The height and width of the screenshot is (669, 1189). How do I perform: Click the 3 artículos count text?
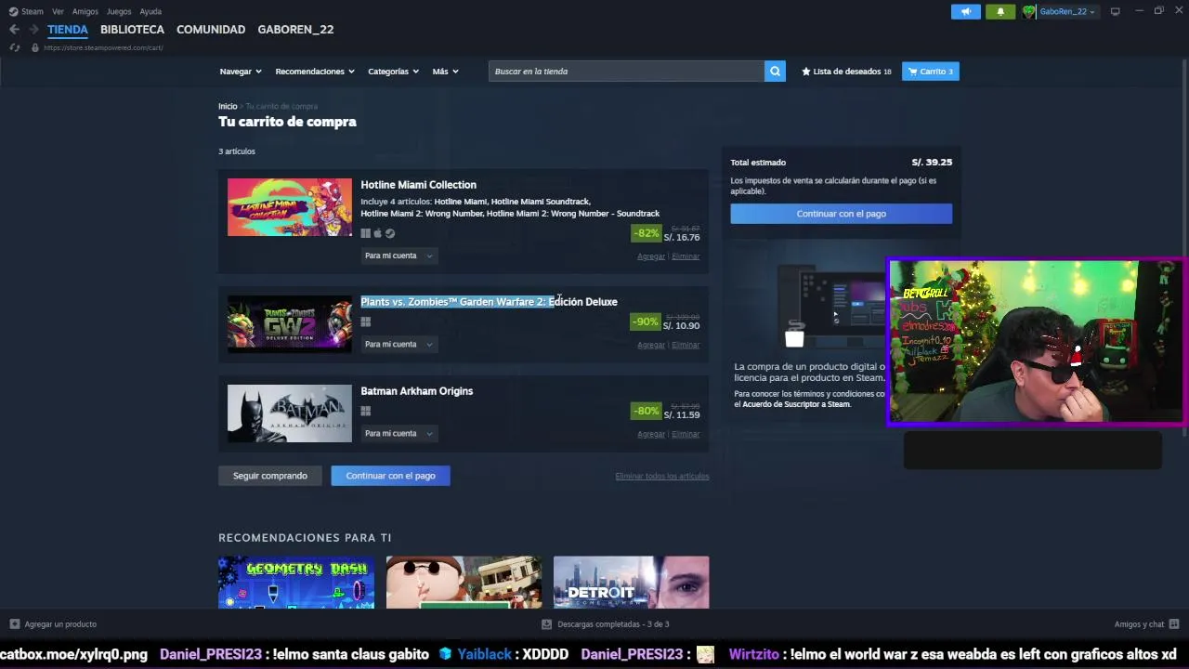tap(237, 151)
